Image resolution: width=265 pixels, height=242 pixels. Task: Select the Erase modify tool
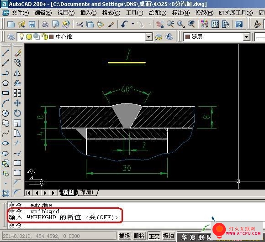(x=17, y=53)
